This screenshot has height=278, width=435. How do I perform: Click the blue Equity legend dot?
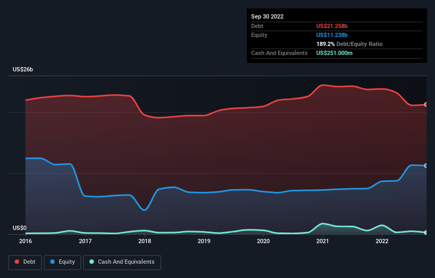click(52, 262)
